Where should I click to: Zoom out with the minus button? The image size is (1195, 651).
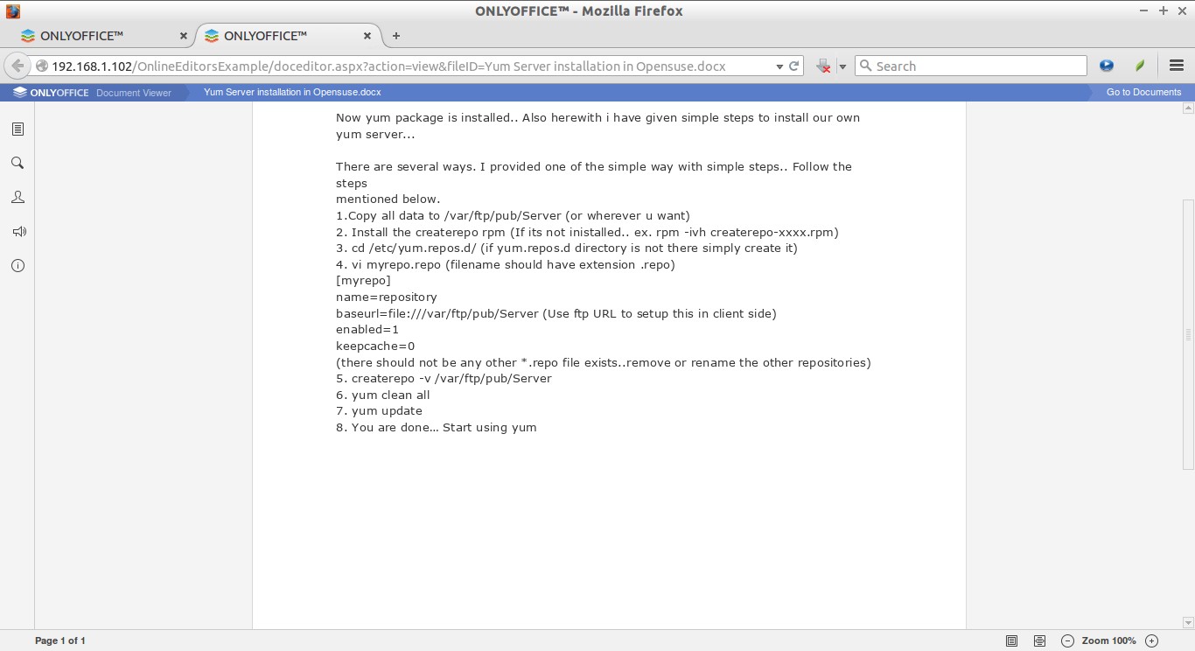pyautogui.click(x=1067, y=640)
